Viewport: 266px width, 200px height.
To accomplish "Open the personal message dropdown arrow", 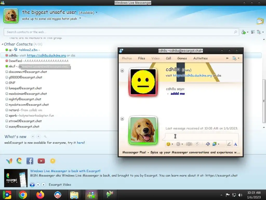I will point(80,18).
